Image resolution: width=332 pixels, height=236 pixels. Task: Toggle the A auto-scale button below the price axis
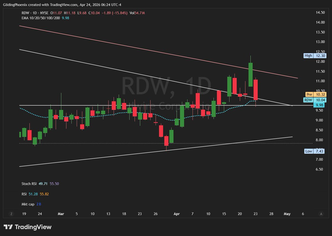click(321, 214)
